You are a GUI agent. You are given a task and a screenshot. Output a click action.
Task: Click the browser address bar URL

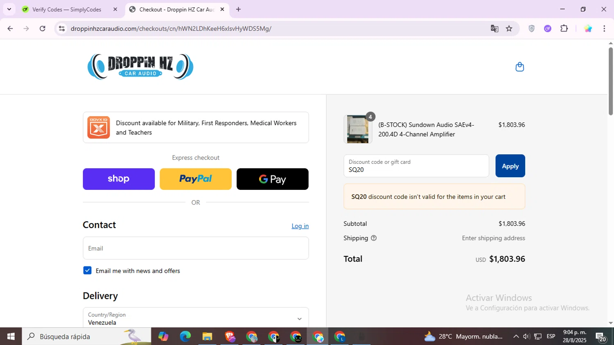click(171, 29)
